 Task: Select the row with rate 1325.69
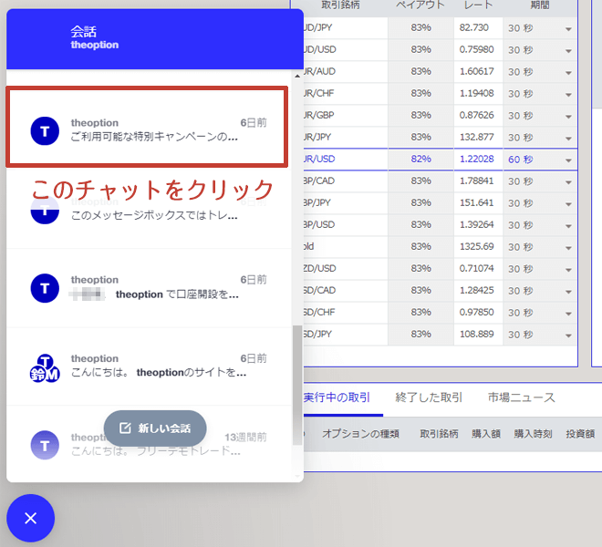point(441,246)
